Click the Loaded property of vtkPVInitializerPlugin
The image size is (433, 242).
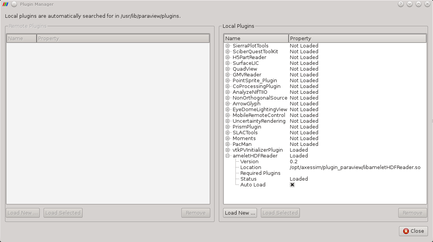299,150
